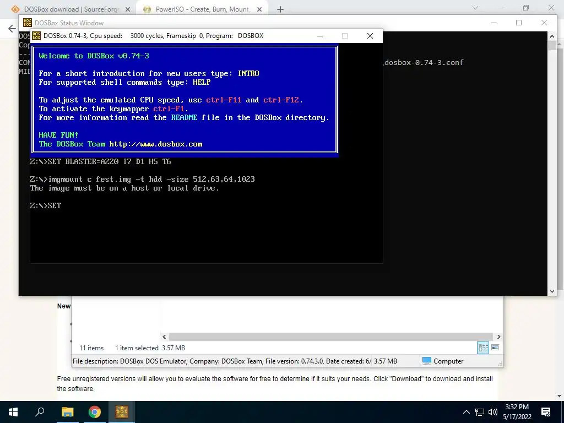The width and height of the screenshot is (564, 423).
Task: Click the imgmount command line text
Action: tap(143, 179)
